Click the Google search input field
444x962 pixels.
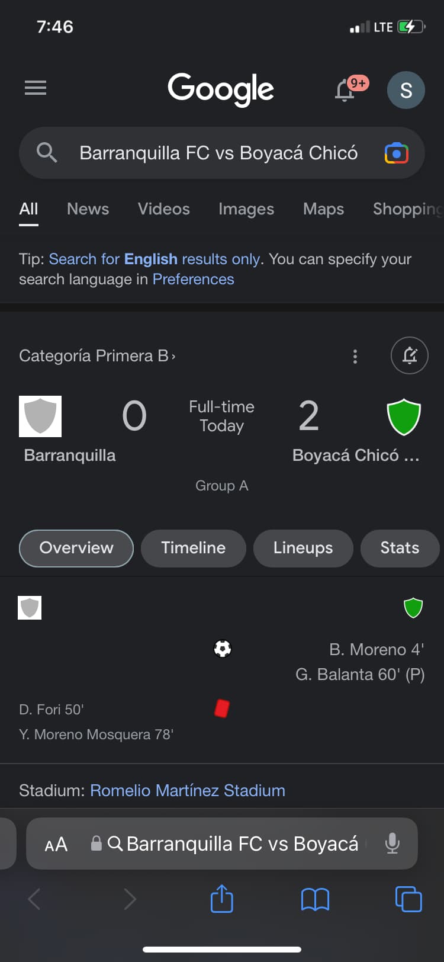pyautogui.click(x=218, y=153)
